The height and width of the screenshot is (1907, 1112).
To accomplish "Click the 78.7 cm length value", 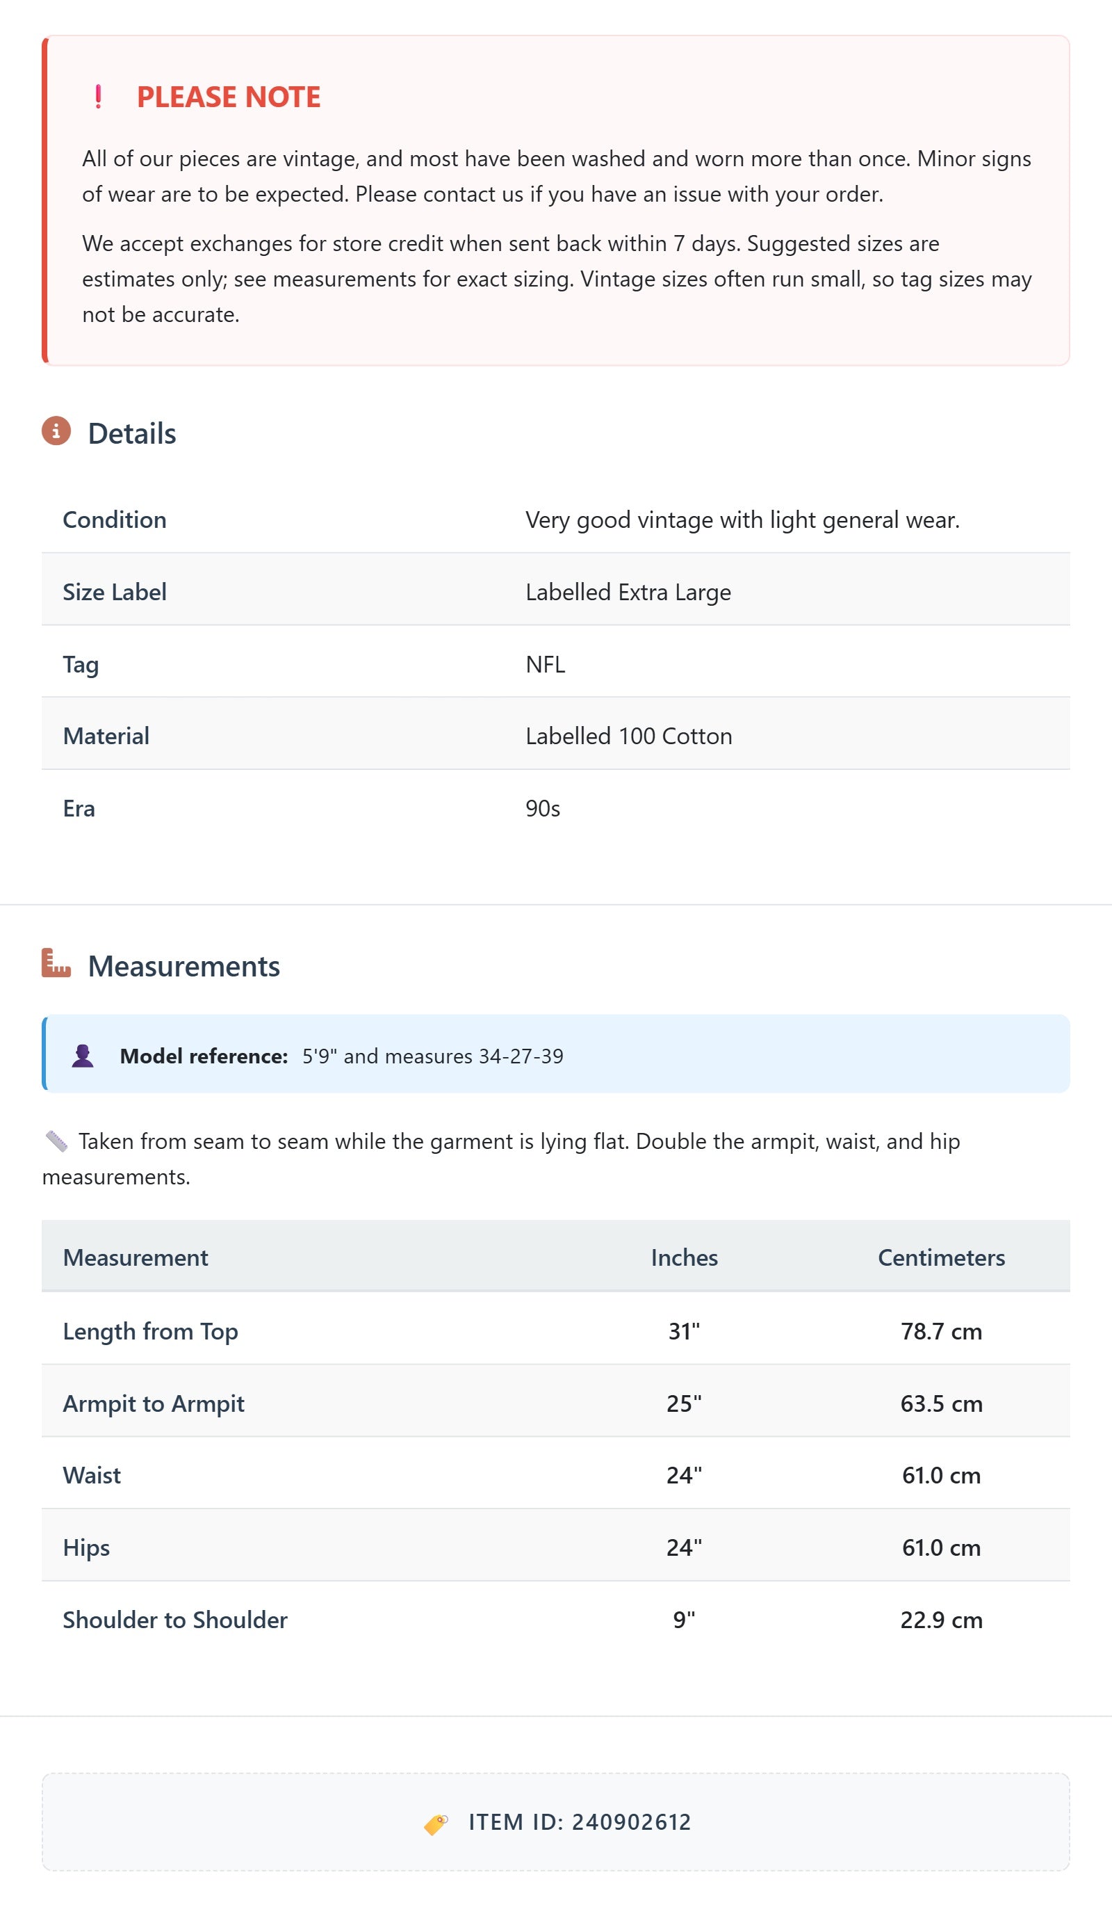I will point(941,1331).
